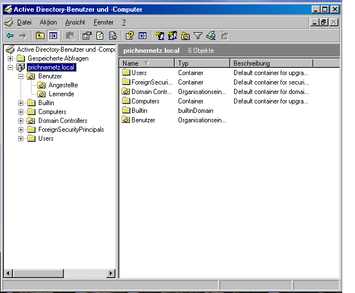The height and width of the screenshot is (293, 355).
Task: Click the Back arrow toolbar icon
Action: tap(10, 36)
